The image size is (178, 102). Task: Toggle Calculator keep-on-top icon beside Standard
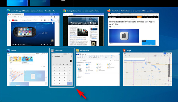point(62,56)
